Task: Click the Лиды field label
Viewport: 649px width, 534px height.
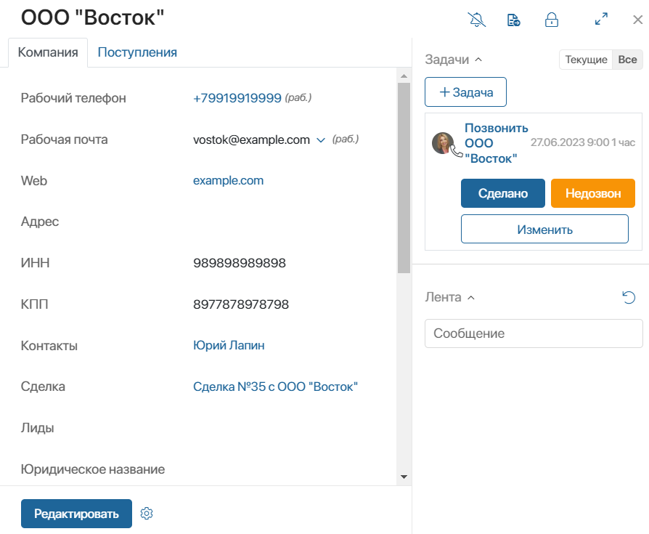Action: (x=37, y=428)
